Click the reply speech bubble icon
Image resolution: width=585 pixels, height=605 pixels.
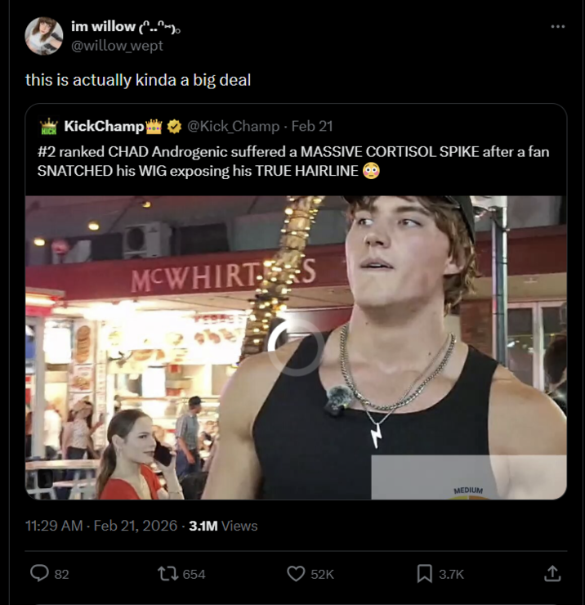(x=39, y=574)
